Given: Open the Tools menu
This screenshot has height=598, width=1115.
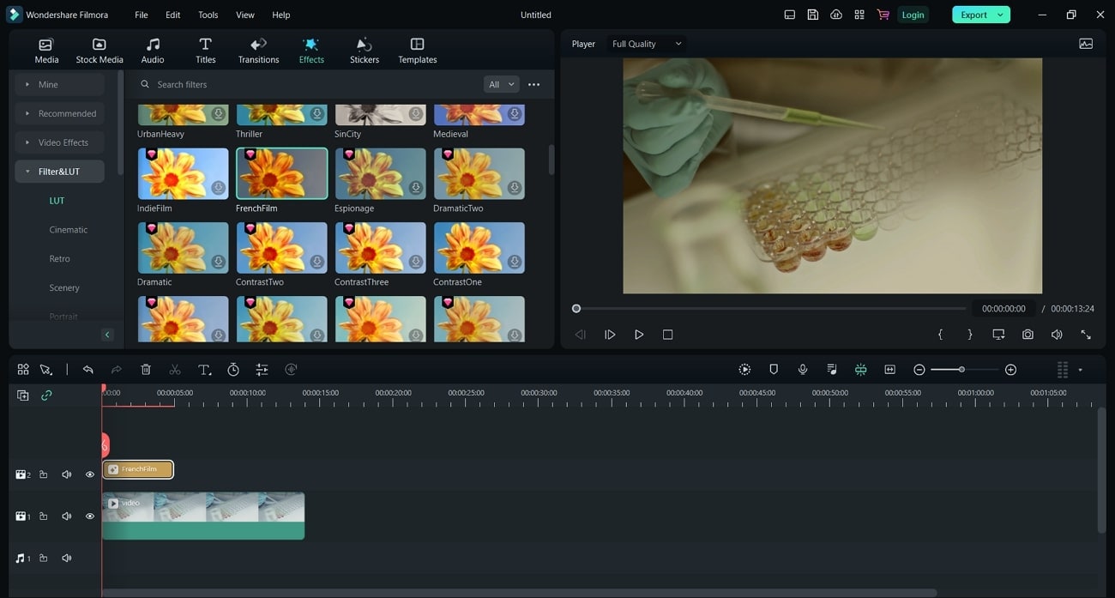Looking at the screenshot, I should point(208,15).
